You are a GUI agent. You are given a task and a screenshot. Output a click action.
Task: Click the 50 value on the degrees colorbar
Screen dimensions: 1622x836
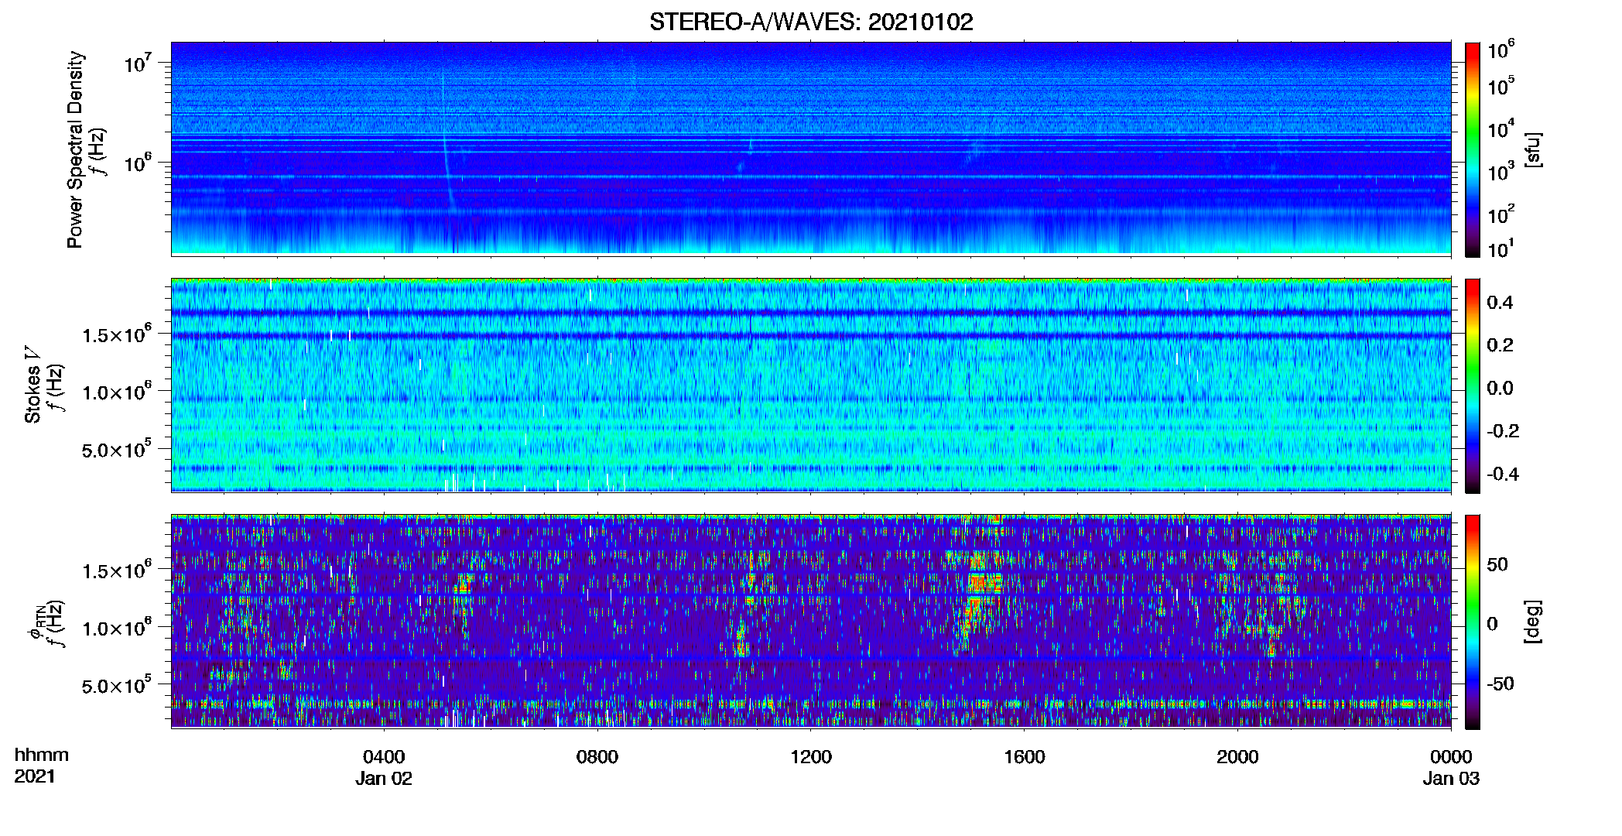(1497, 564)
